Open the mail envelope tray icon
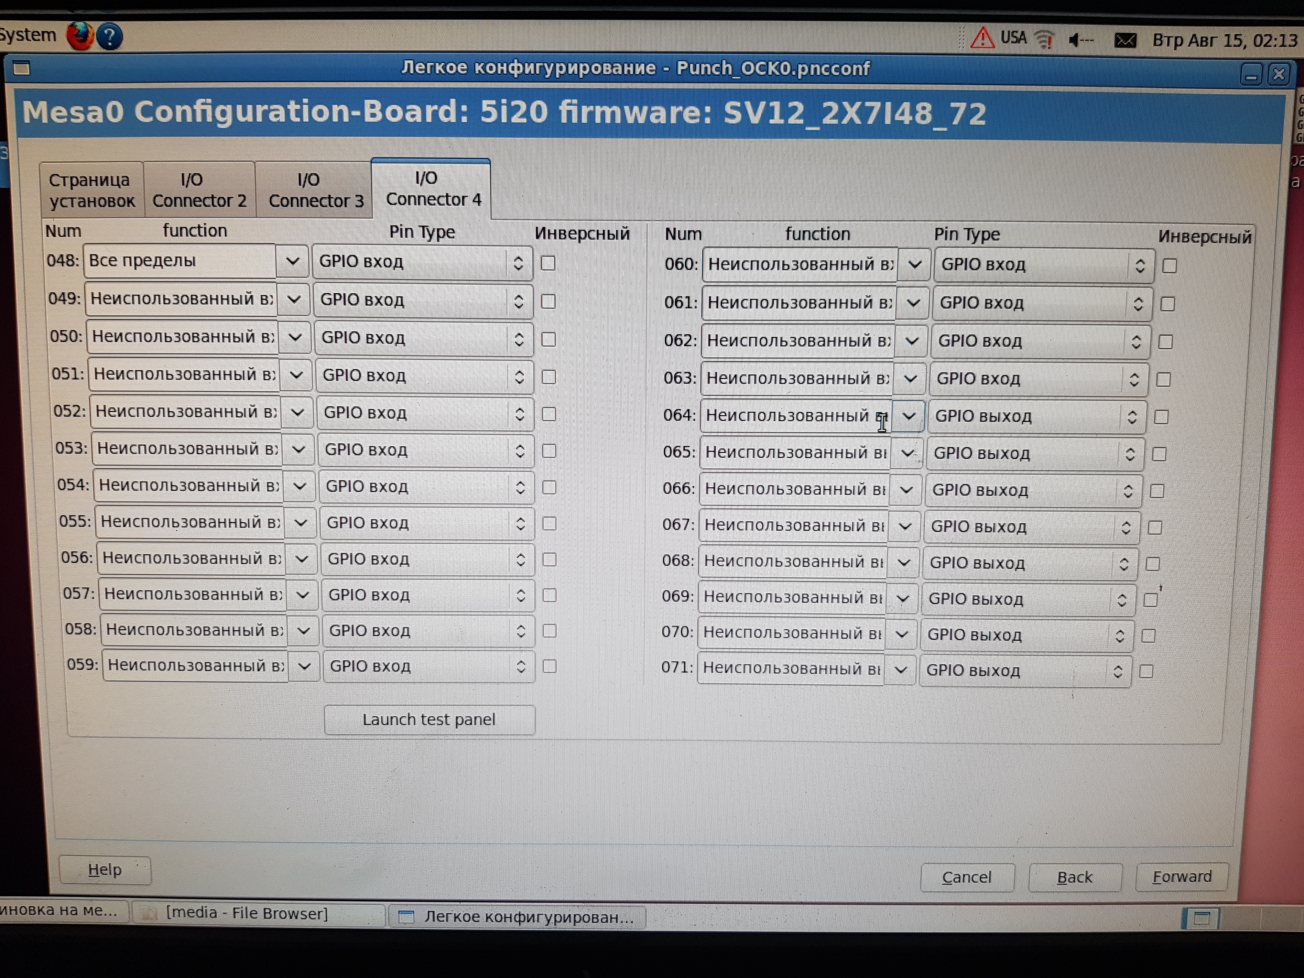This screenshot has height=978, width=1304. [1125, 41]
